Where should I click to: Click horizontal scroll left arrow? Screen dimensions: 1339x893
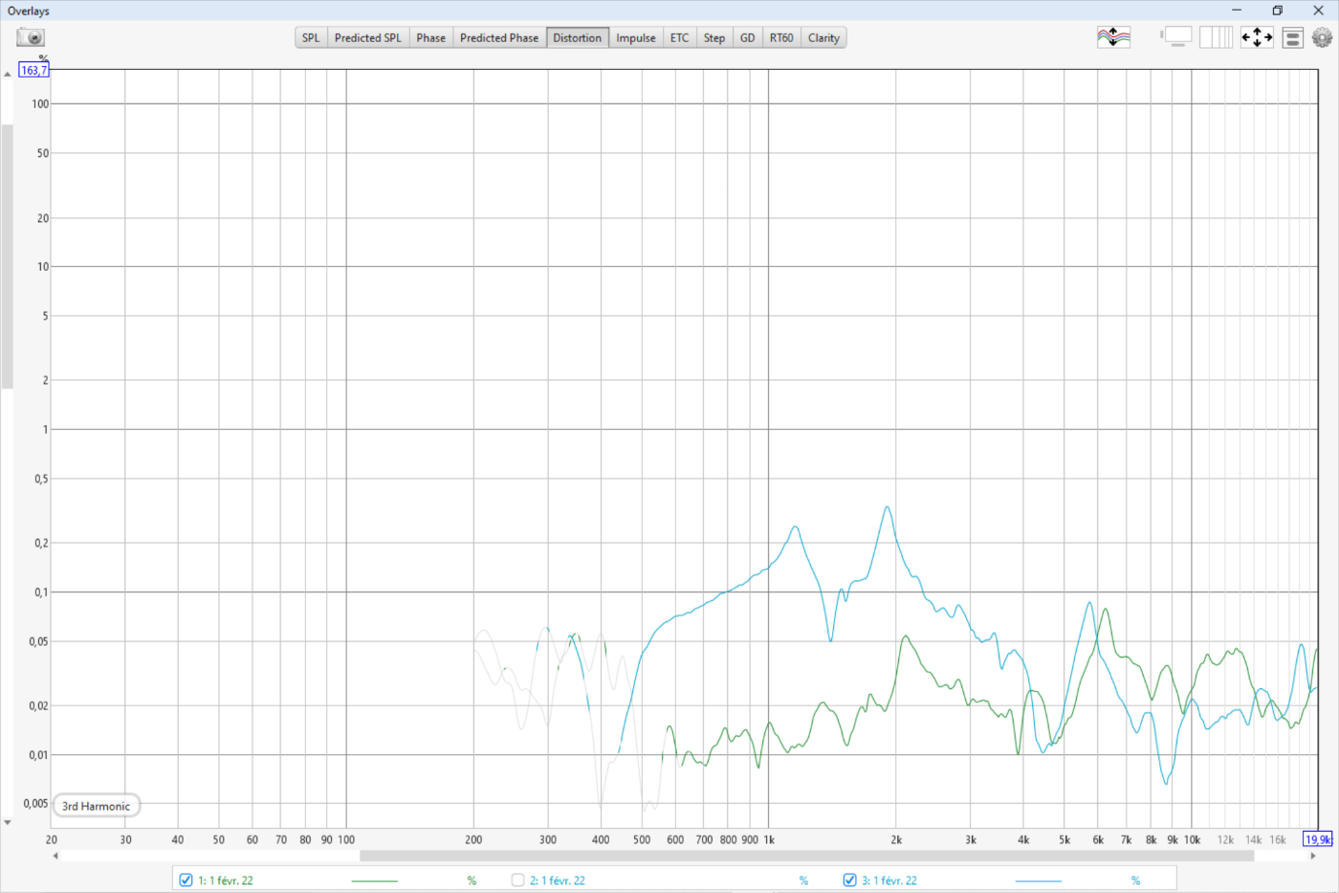(55, 856)
